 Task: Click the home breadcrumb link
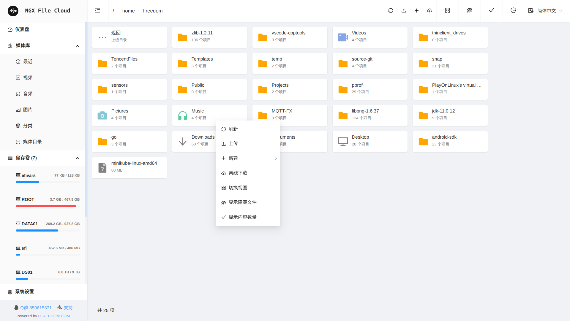pos(128,11)
